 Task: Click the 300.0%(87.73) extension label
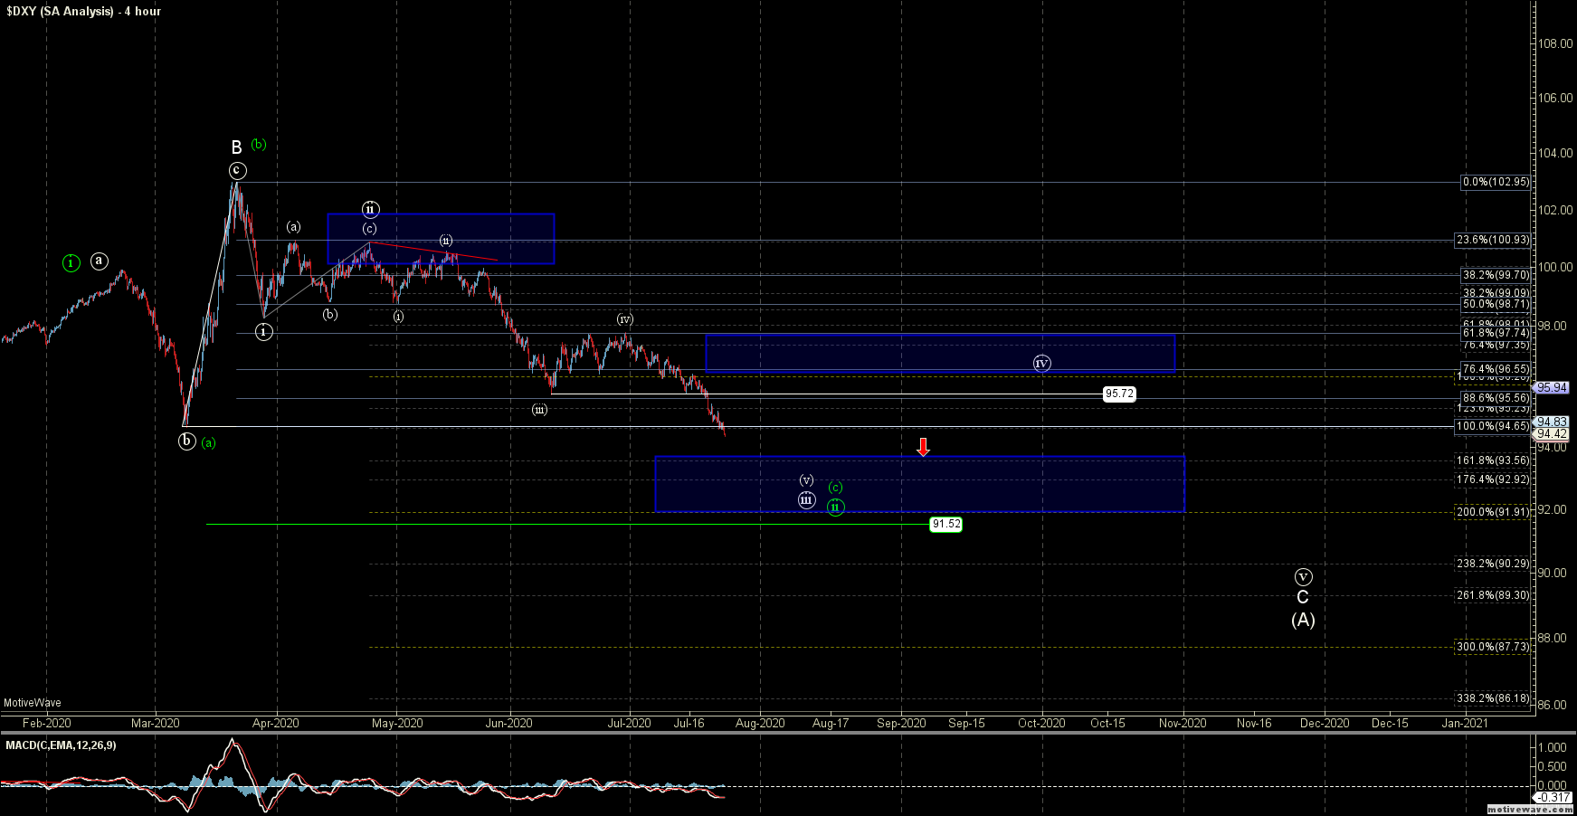click(x=1493, y=647)
